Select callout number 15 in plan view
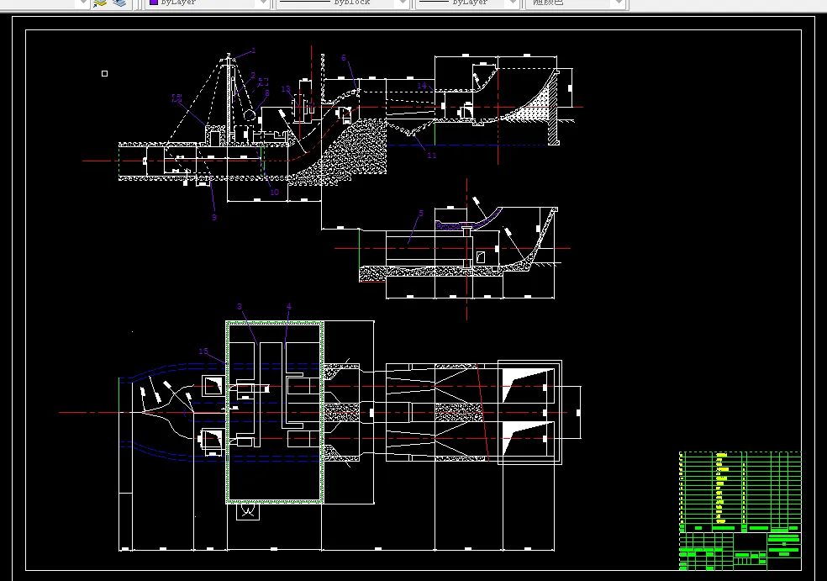The width and height of the screenshot is (827, 581). click(x=203, y=351)
